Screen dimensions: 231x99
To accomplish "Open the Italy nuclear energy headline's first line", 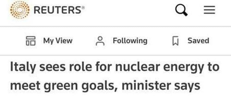I will (115, 67).
